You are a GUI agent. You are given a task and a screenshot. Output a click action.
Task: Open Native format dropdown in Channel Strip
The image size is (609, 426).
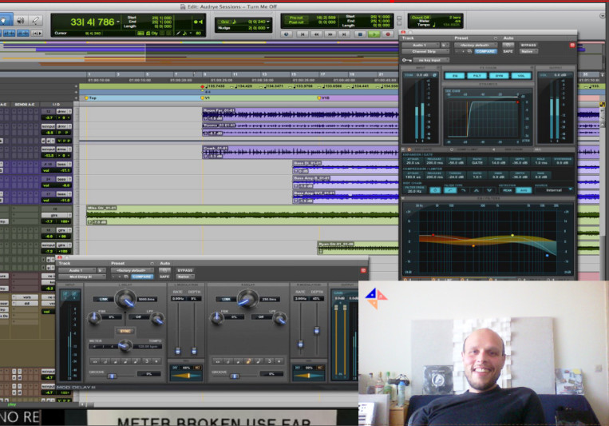point(528,51)
